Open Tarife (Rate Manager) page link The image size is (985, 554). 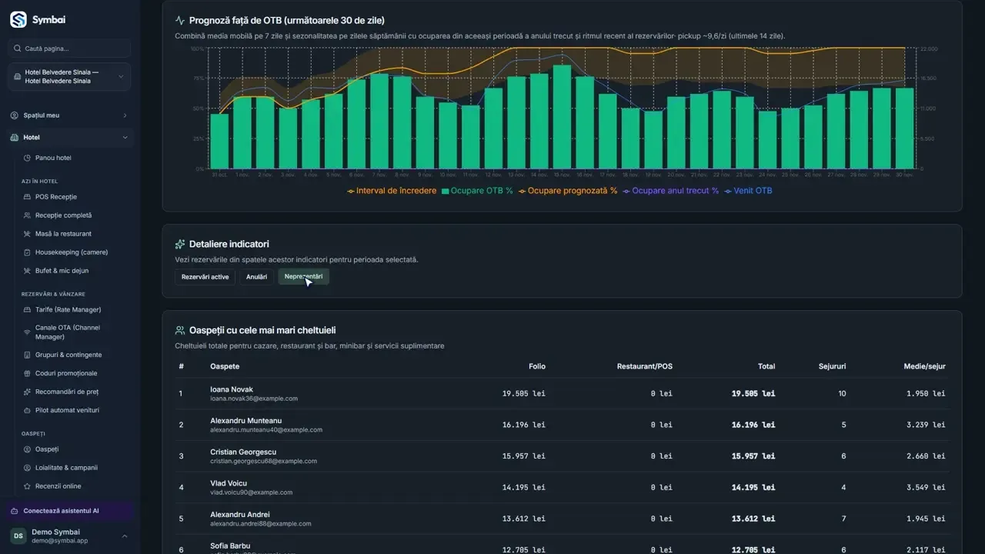click(68, 309)
